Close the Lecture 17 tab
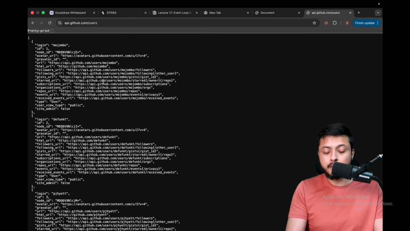The height and width of the screenshot is (231, 410). (x=197, y=13)
